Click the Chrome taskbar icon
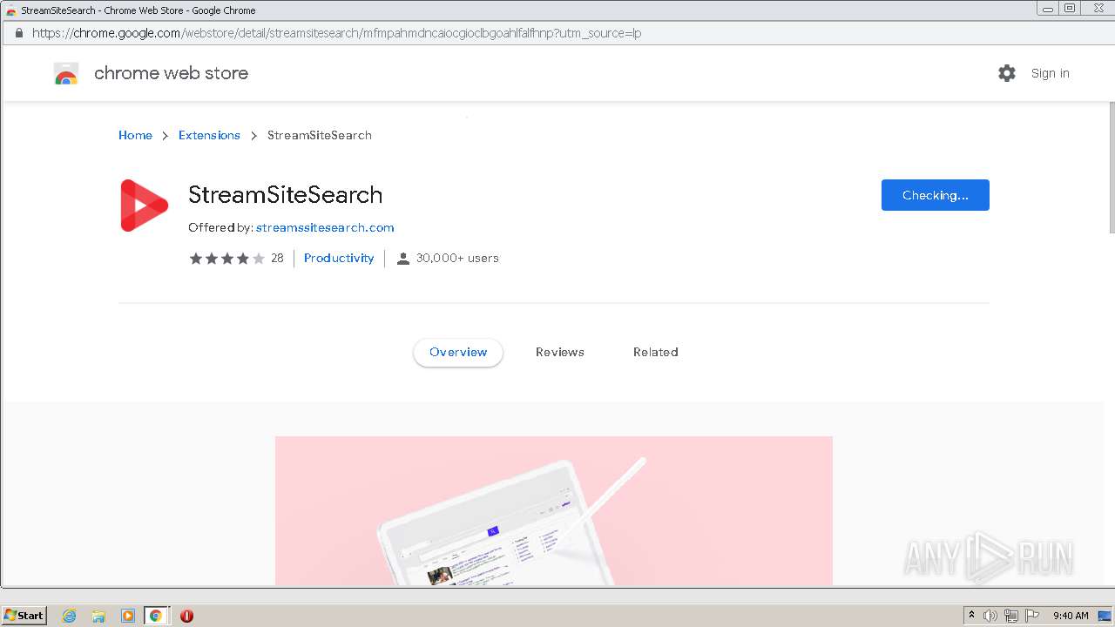 coord(156,616)
